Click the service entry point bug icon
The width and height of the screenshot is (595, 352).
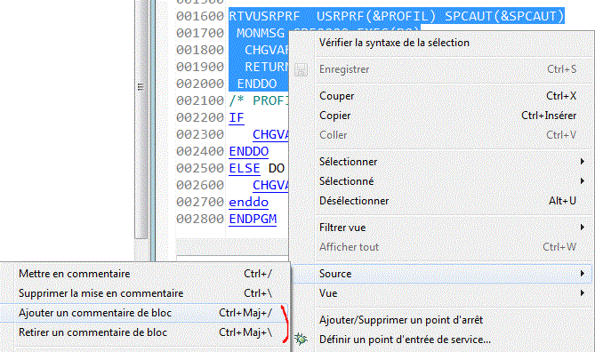301,339
